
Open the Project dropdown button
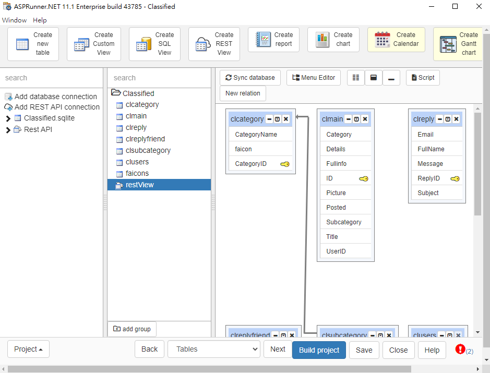click(x=28, y=349)
